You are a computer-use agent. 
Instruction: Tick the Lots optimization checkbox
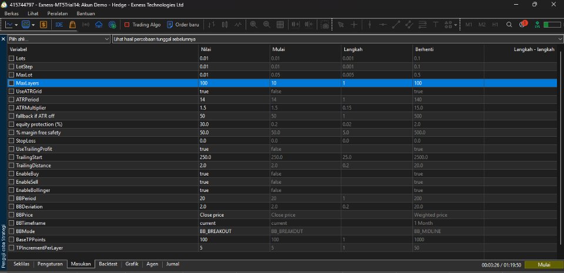[12, 58]
